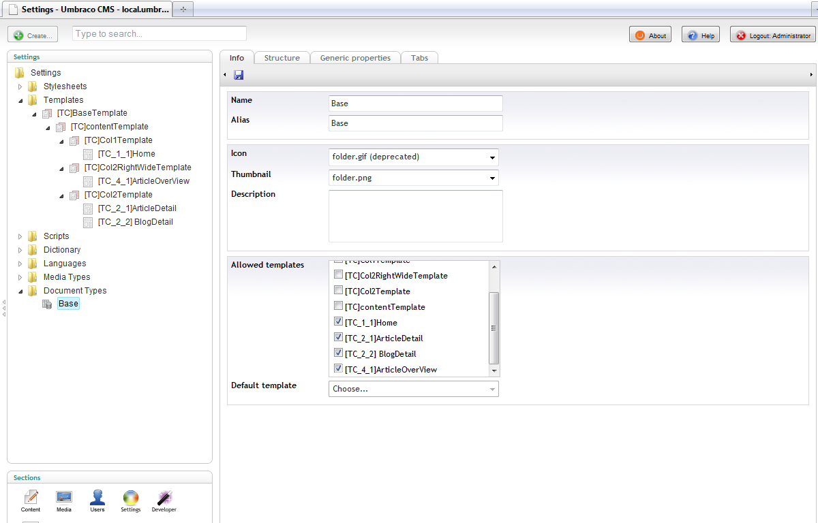Uncheck the [TC_4_1]ArticleOverView checkbox
This screenshot has height=523, width=818.
338,368
